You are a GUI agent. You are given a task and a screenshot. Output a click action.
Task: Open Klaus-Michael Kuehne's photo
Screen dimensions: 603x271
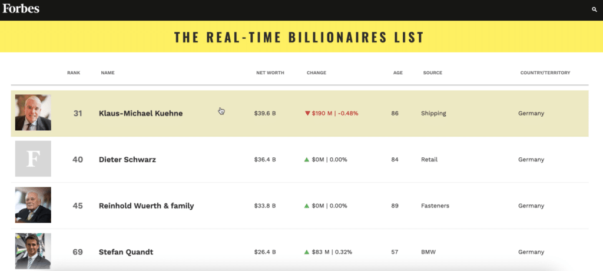(33, 113)
